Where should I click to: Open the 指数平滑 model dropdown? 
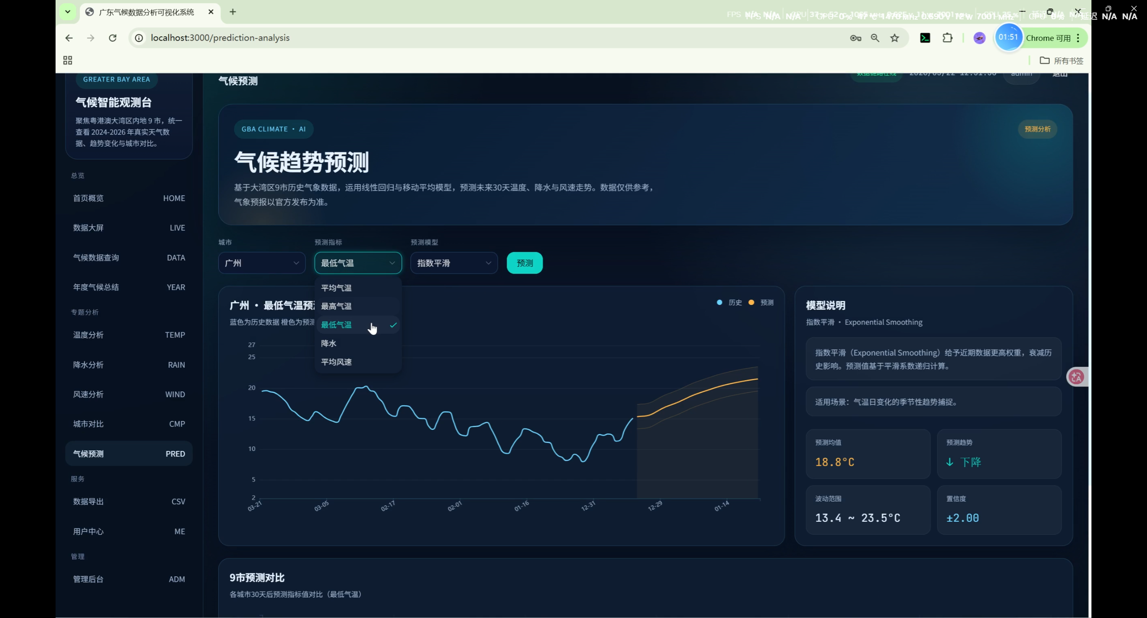click(453, 263)
